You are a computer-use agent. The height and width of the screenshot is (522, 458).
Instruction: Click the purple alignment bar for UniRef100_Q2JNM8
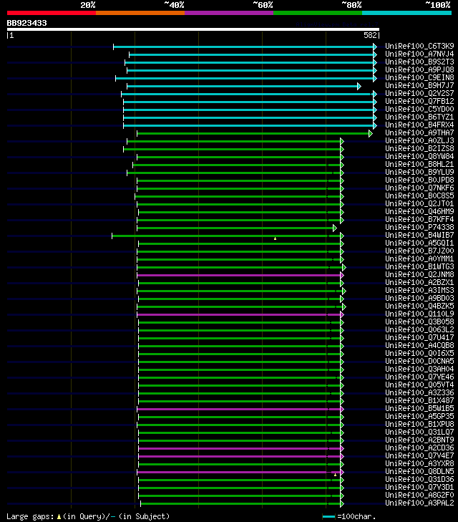pyautogui.click(x=238, y=275)
